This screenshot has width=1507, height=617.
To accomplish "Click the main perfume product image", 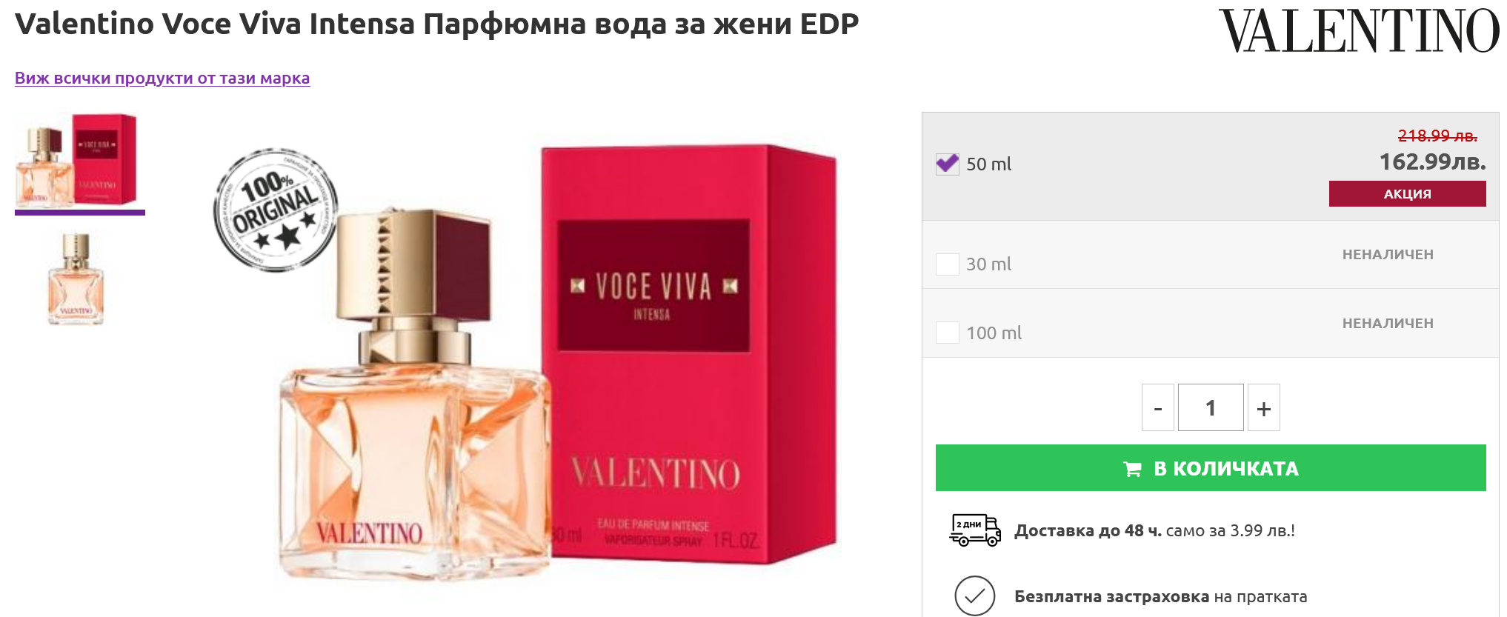I will point(560,363).
